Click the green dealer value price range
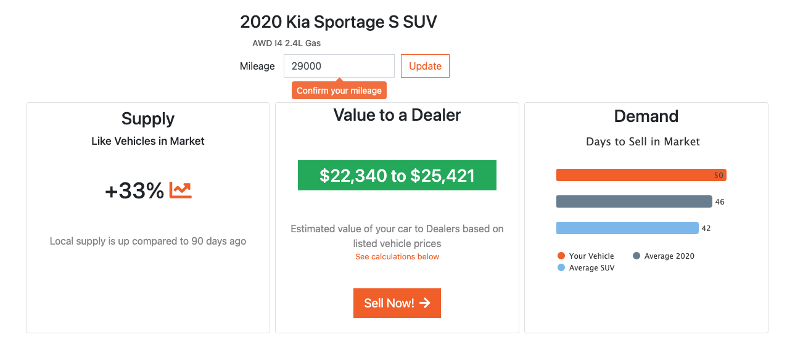Screen dimensions: 795x345 (x=397, y=176)
